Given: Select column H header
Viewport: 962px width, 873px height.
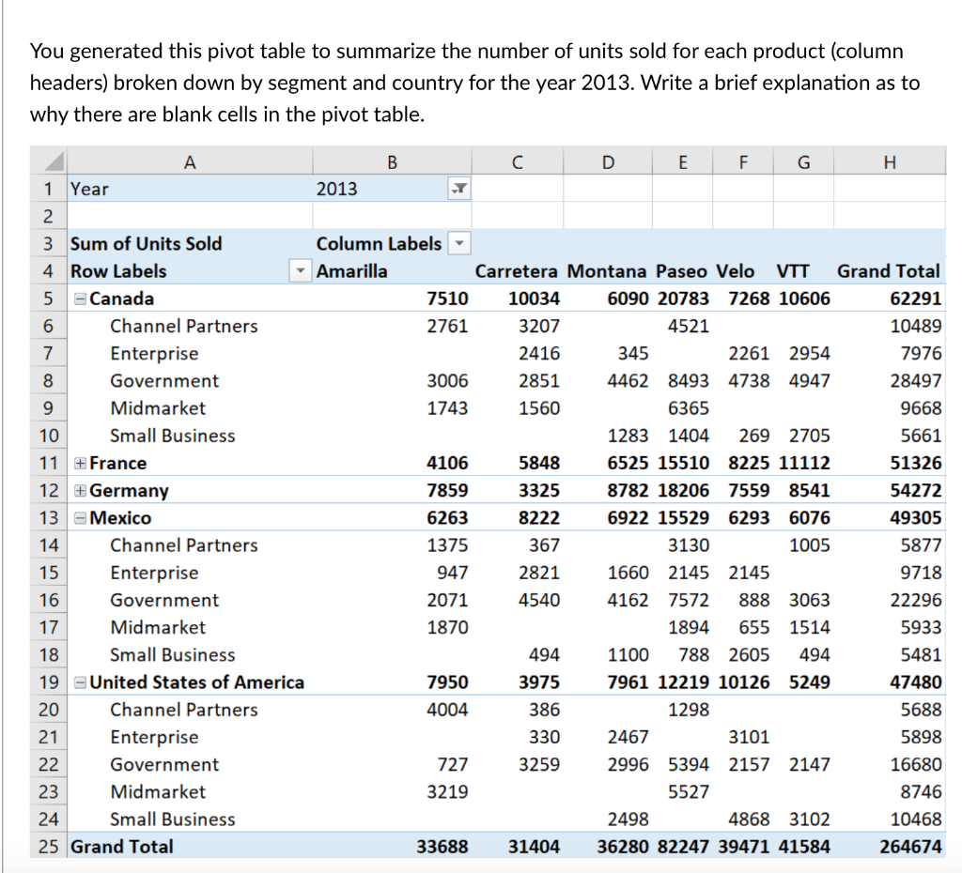Looking at the screenshot, I should (x=890, y=162).
